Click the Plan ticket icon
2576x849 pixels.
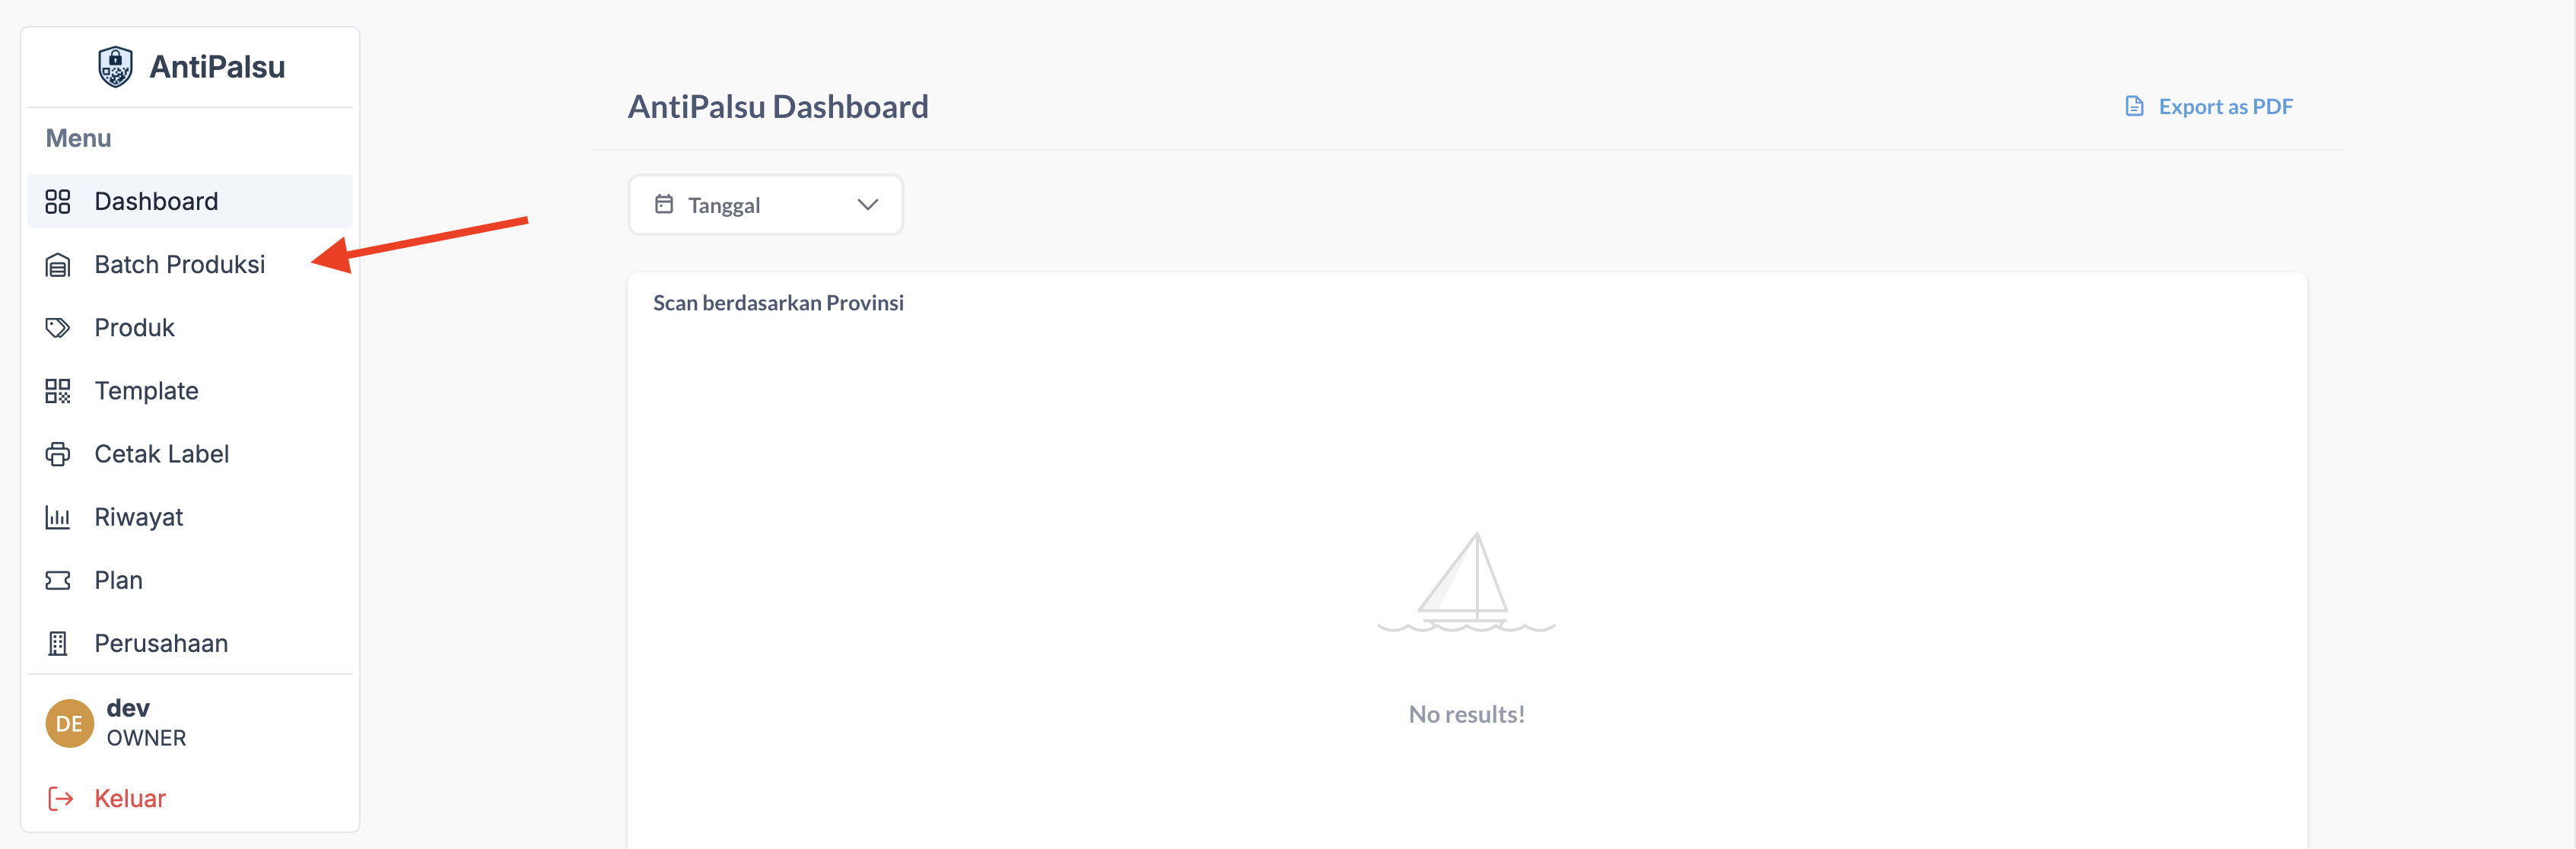pyautogui.click(x=58, y=580)
